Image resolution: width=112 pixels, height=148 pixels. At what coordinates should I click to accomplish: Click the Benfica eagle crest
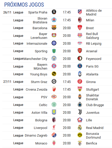click(x=80, y=143)
